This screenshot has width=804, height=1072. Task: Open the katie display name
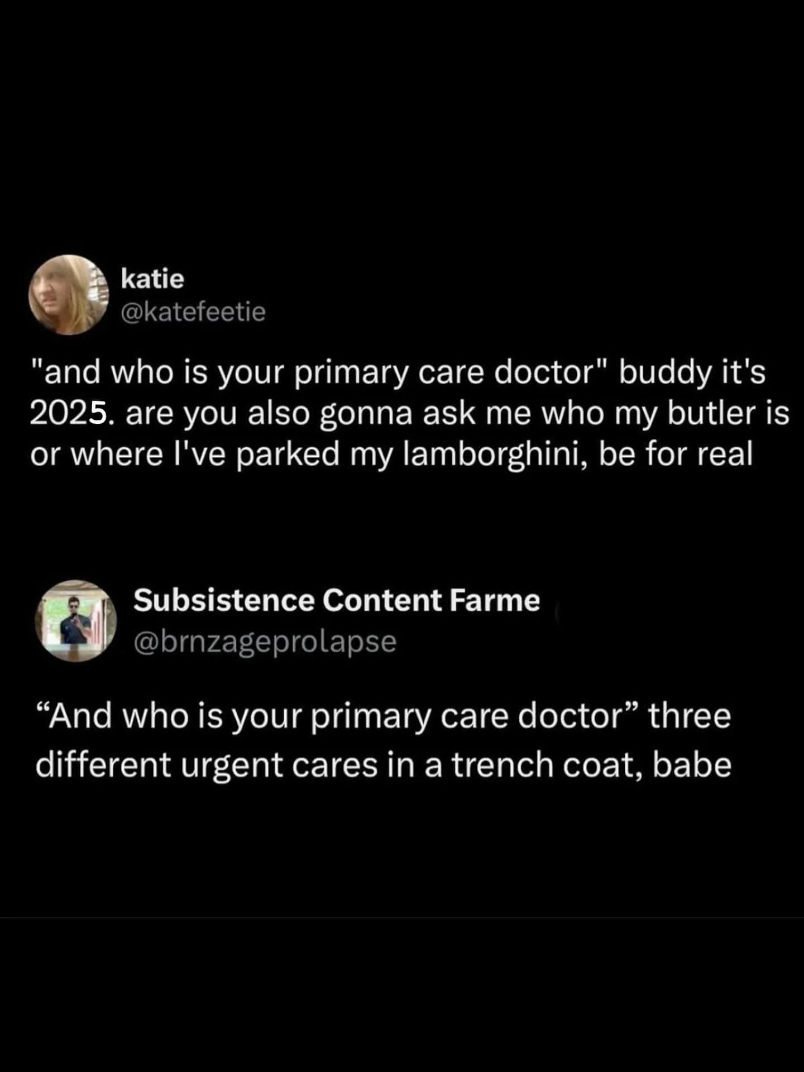152,279
